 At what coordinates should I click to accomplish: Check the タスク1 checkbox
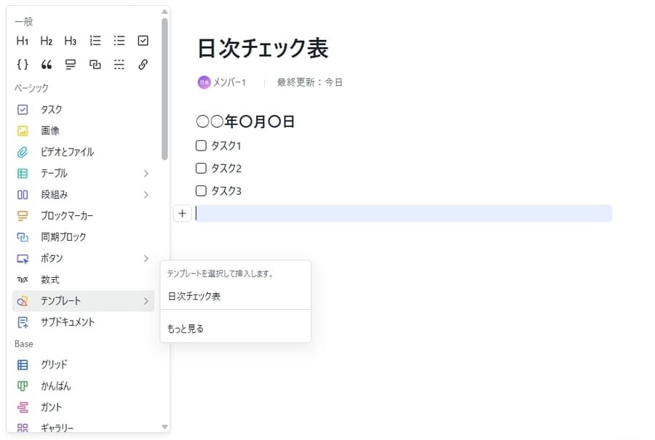pyautogui.click(x=201, y=145)
